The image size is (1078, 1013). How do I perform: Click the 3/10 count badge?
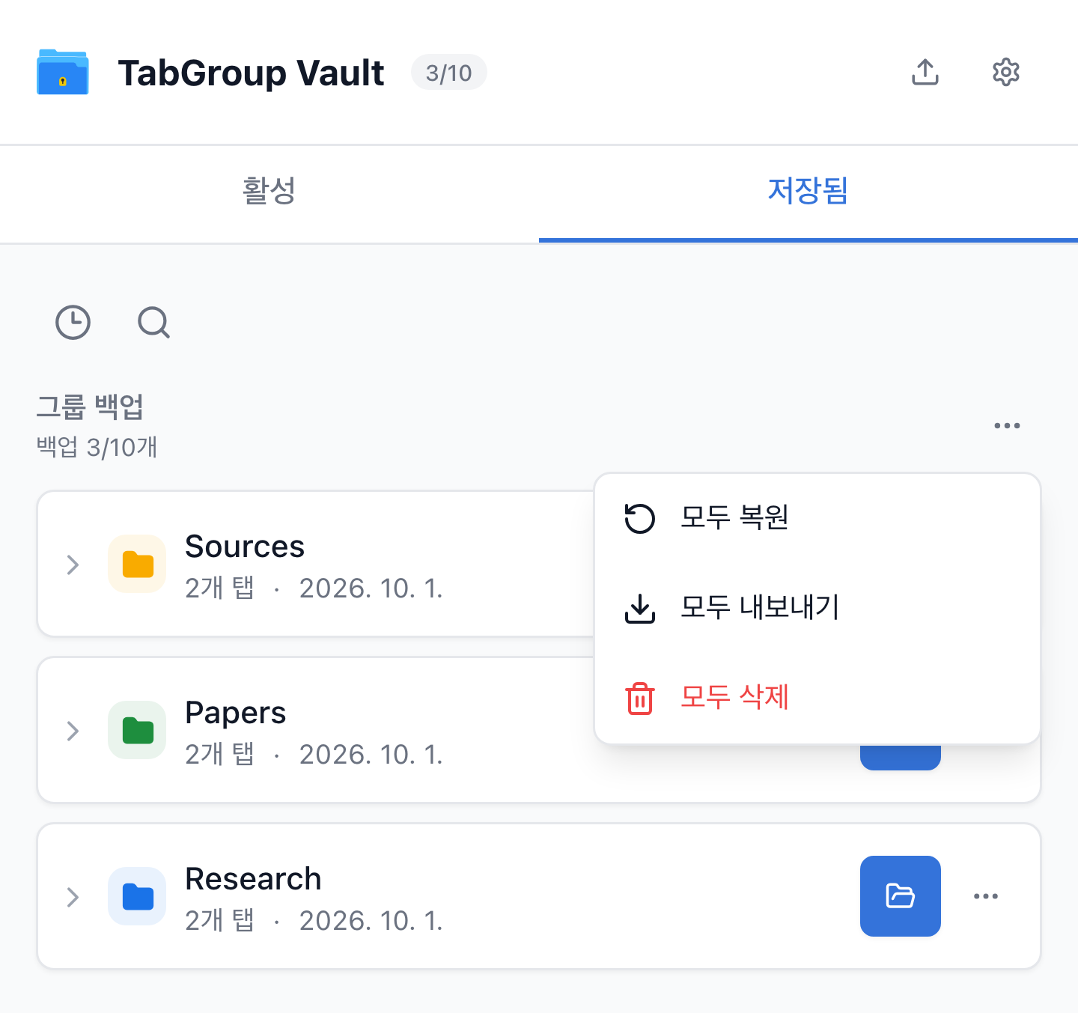pos(449,73)
